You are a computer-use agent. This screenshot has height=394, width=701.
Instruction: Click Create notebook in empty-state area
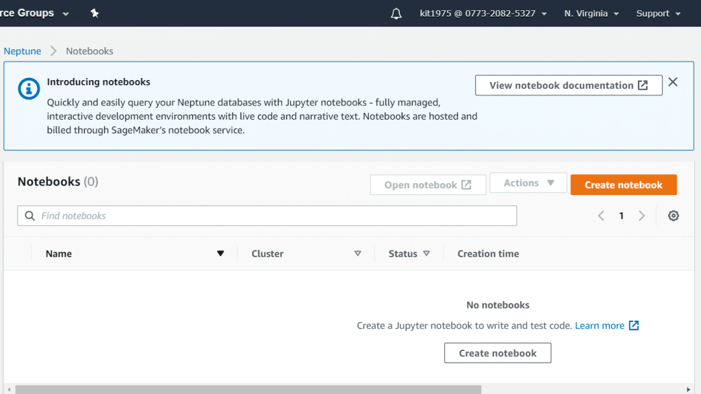(498, 353)
